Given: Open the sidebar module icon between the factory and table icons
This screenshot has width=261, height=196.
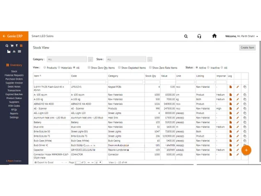Looking at the screenshot, I should coord(14,51).
